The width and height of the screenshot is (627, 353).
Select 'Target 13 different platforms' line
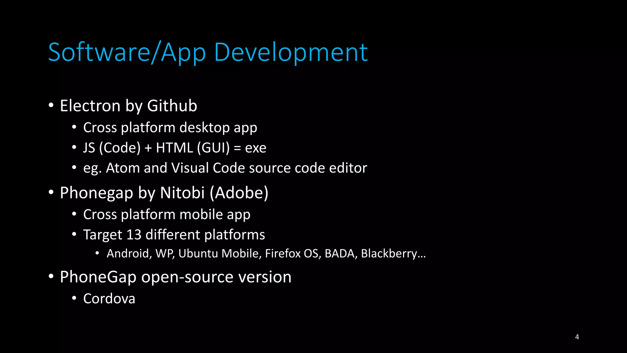(174, 235)
